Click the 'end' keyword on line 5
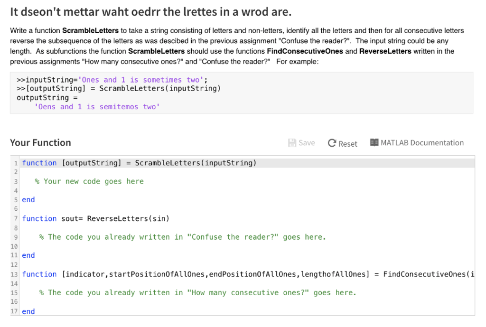The width and height of the screenshot is (486, 327). [28, 199]
